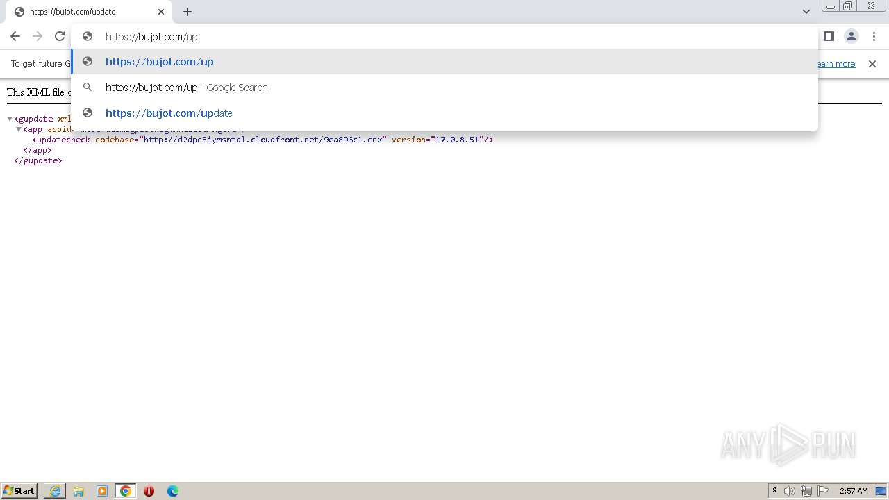889x500 pixels.
Task: Click the closing </app> tag text
Action: click(38, 150)
